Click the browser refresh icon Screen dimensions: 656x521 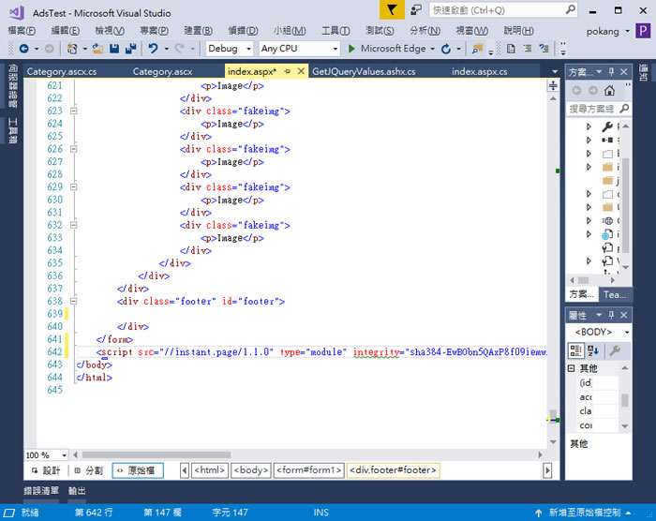coord(446,49)
